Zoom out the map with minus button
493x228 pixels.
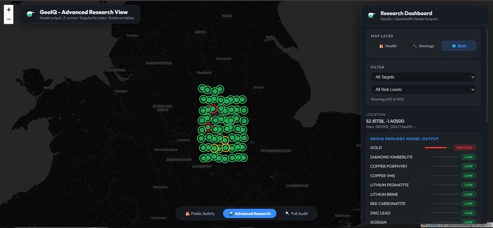pos(9,19)
